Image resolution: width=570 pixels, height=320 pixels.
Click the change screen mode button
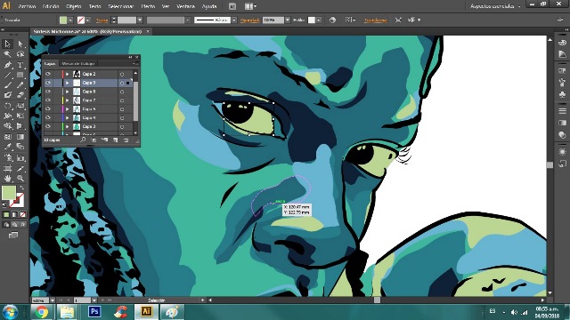(13, 236)
